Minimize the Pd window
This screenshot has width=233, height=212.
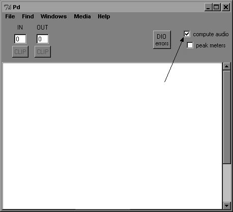tap(209, 7)
